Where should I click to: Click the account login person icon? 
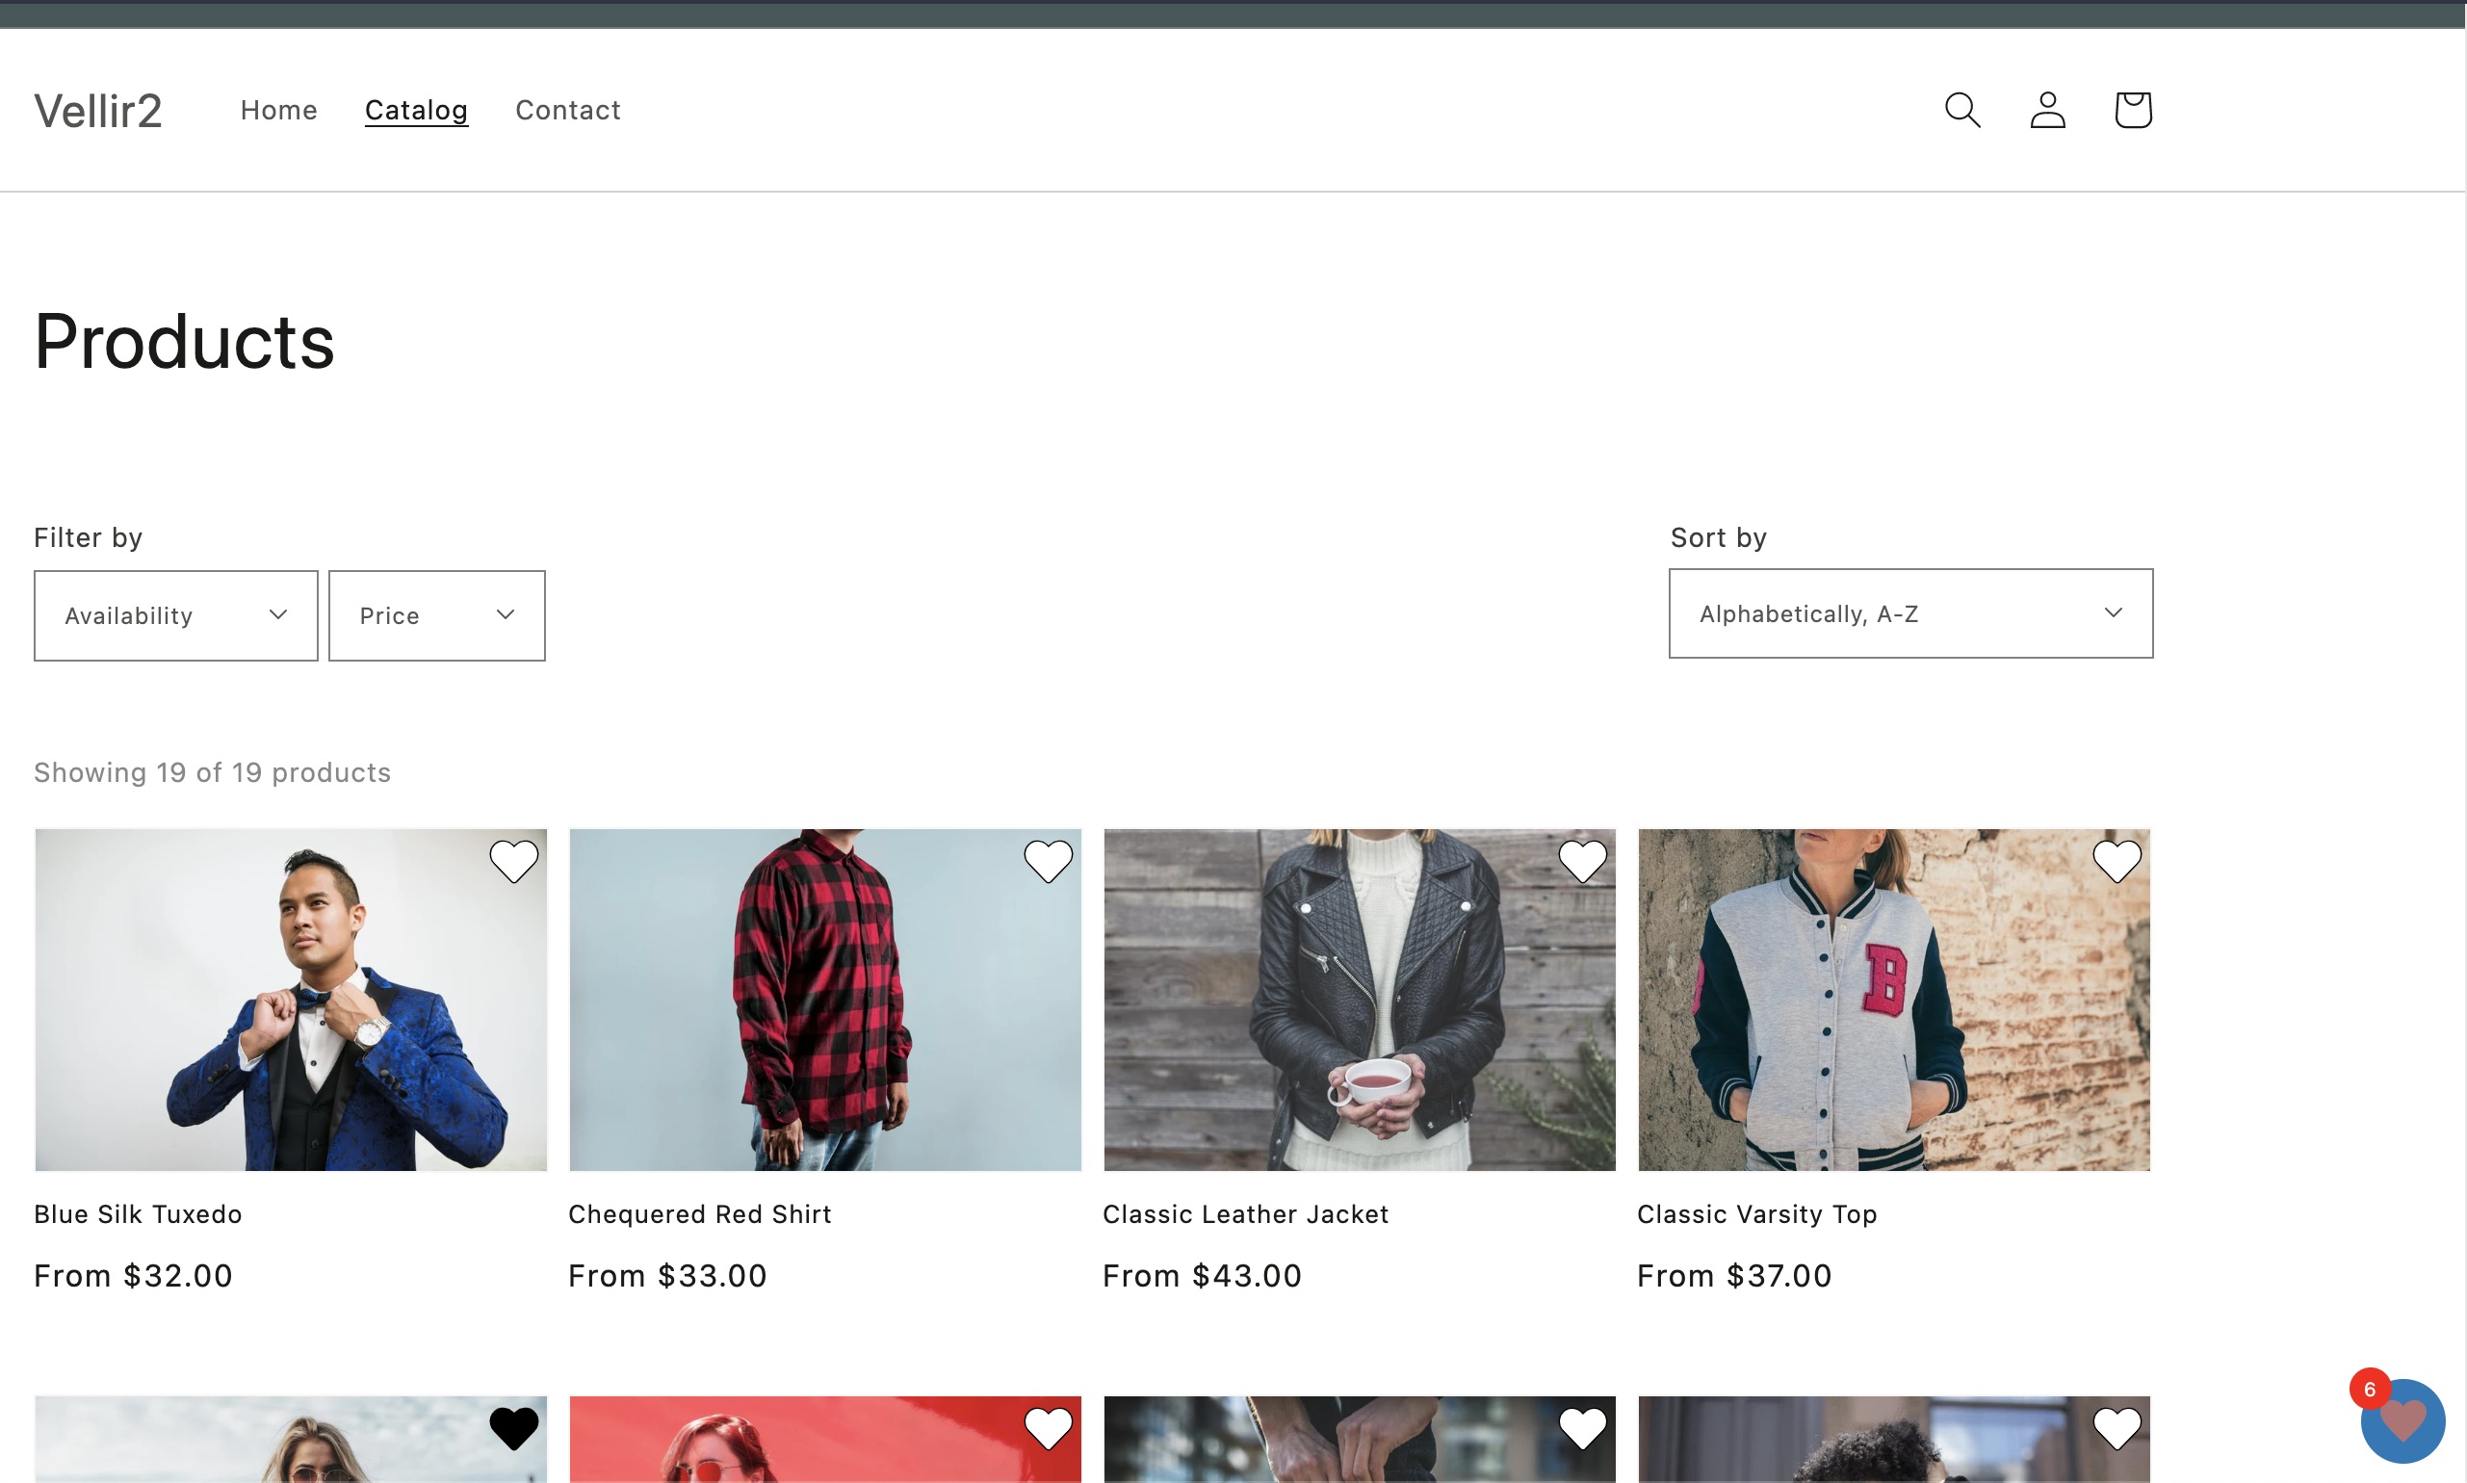point(2046,110)
